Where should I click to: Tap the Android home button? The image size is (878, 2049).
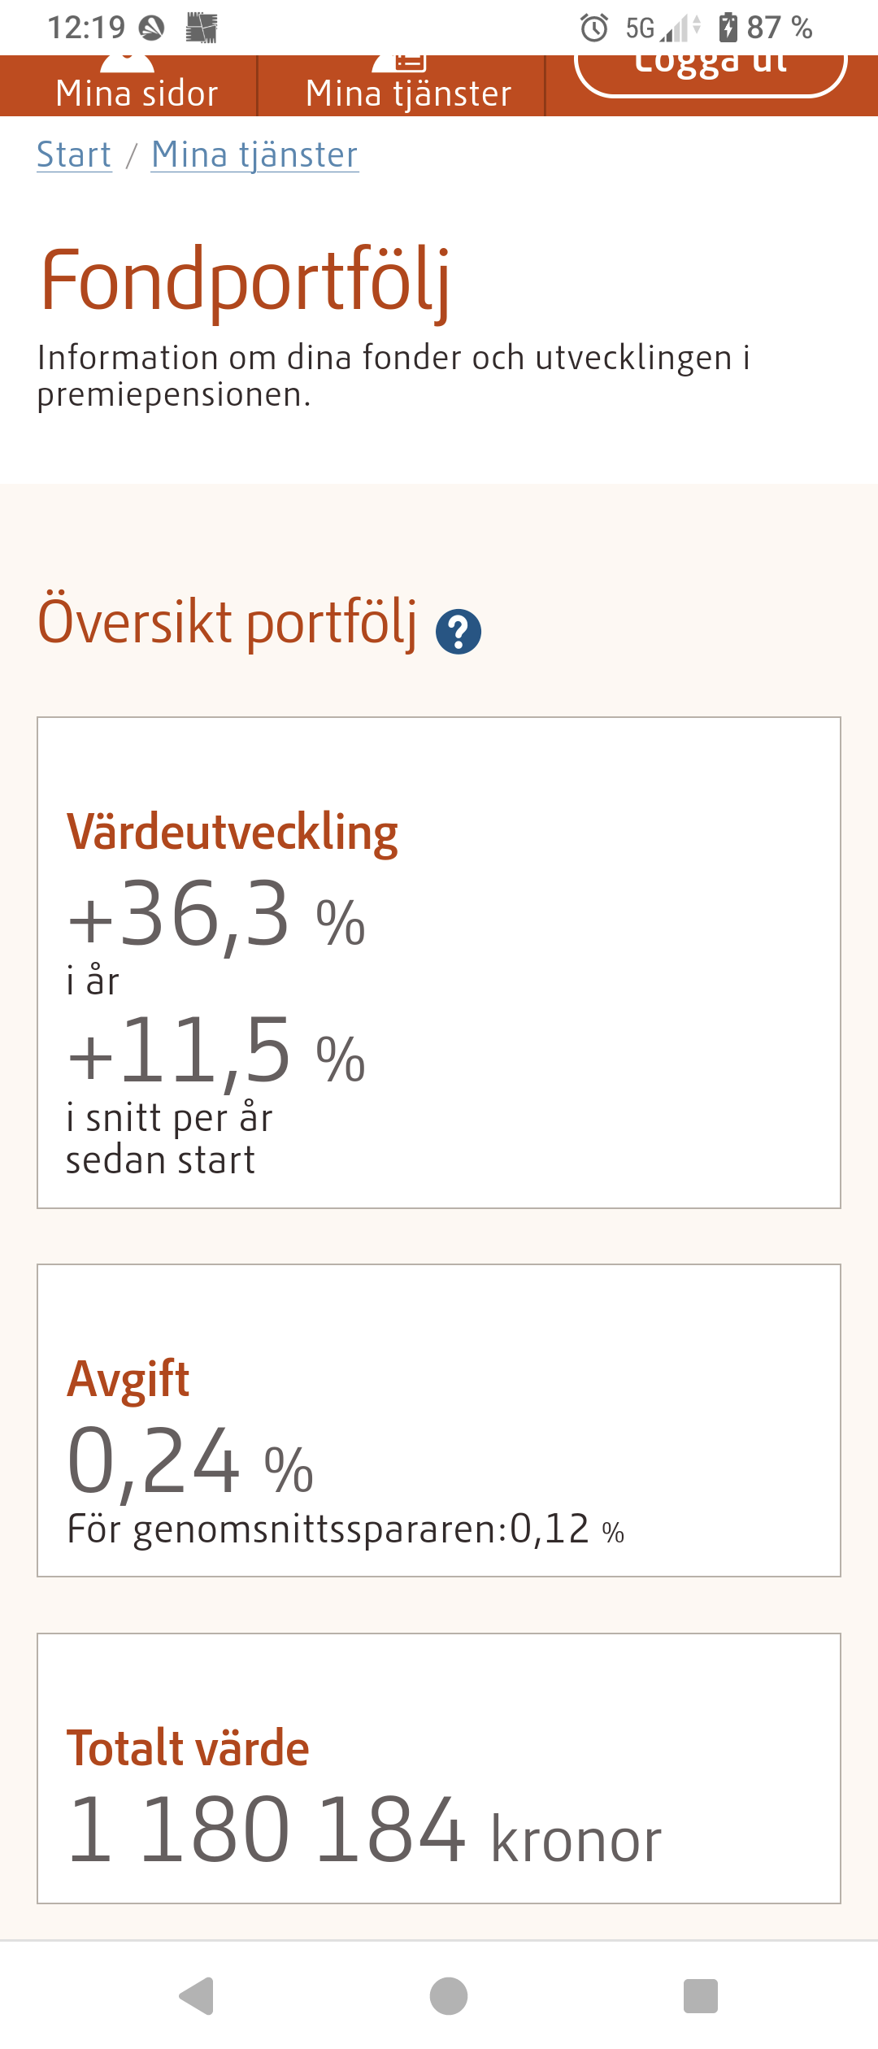[x=448, y=1995]
